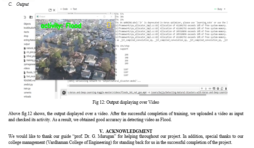Click the link to cell icon
Image resolution: width=254 pixels, height=148 pixels.
click(x=210, y=89)
